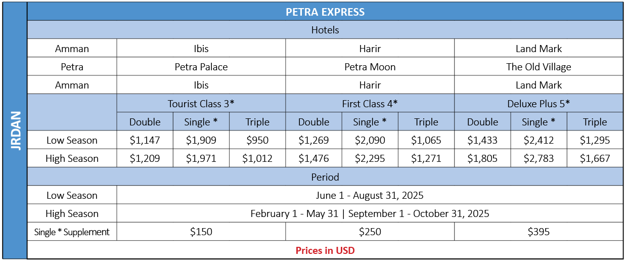The image size is (626, 262).
Task: Select the Hotels header row
Action: click(x=325, y=30)
